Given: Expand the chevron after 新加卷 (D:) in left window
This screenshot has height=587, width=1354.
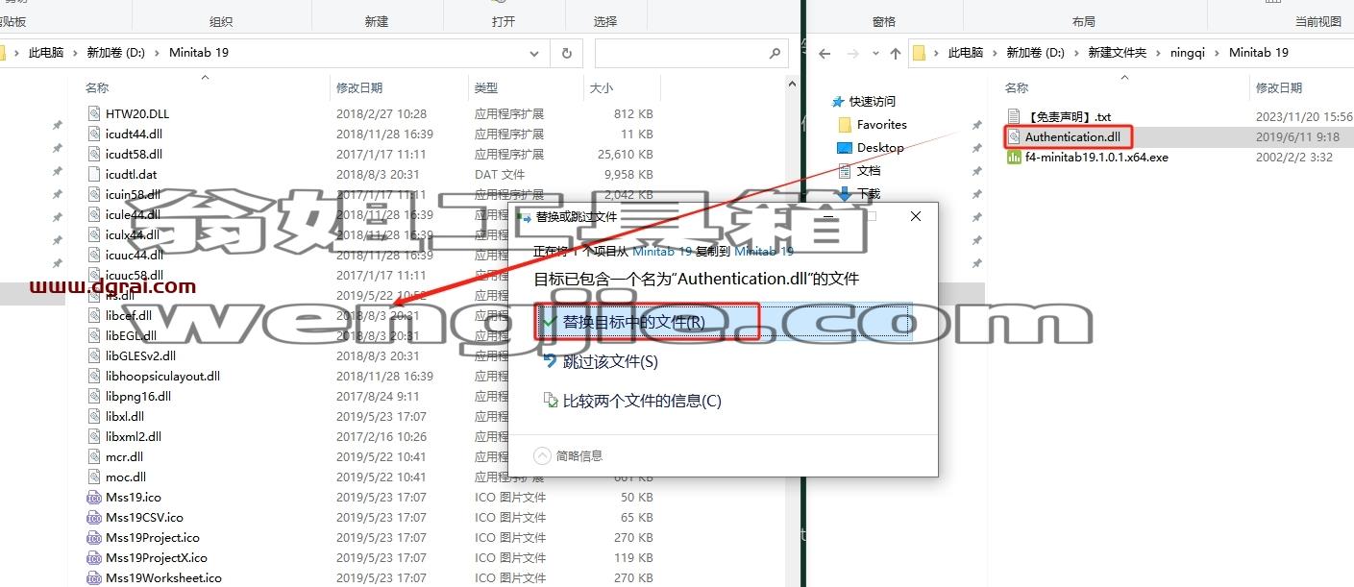Looking at the screenshot, I should click(158, 53).
